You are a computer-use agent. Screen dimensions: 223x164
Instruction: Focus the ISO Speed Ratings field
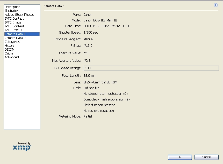[151, 68]
